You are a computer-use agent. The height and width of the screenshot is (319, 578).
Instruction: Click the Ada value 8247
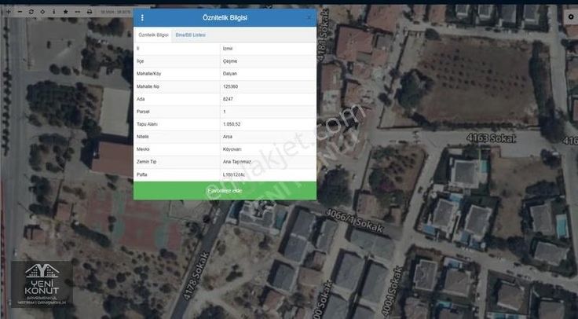229,99
